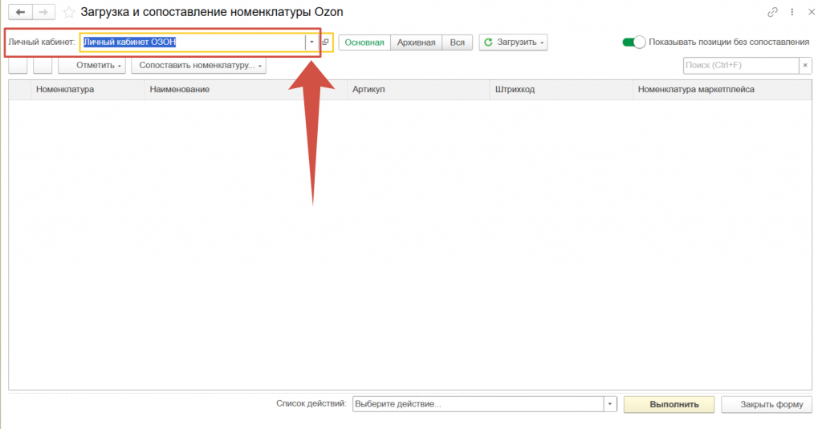The width and height of the screenshot is (822, 429).
Task: Click the Закрыть форму button
Action: 766,404
